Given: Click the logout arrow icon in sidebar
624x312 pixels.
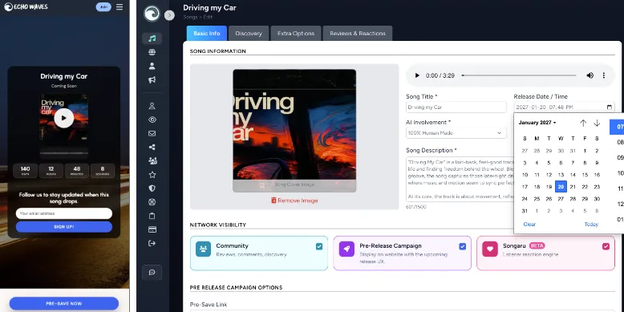Looking at the screenshot, I should coord(152,243).
